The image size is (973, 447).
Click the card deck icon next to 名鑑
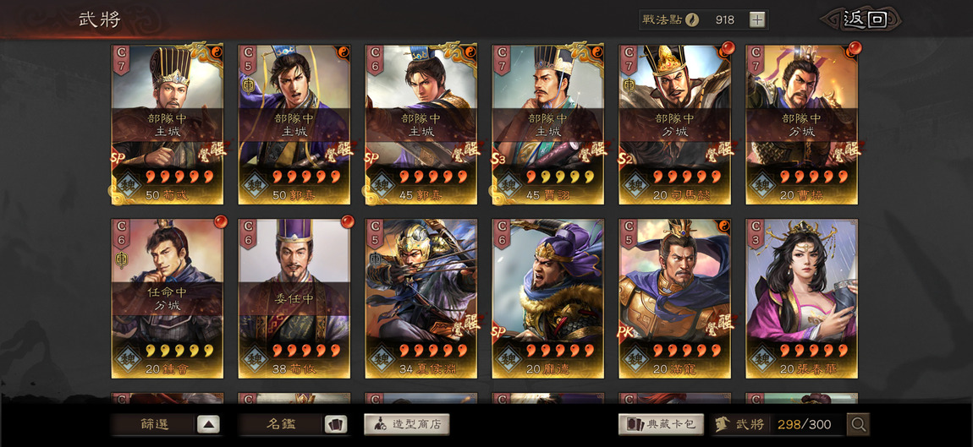tap(336, 425)
